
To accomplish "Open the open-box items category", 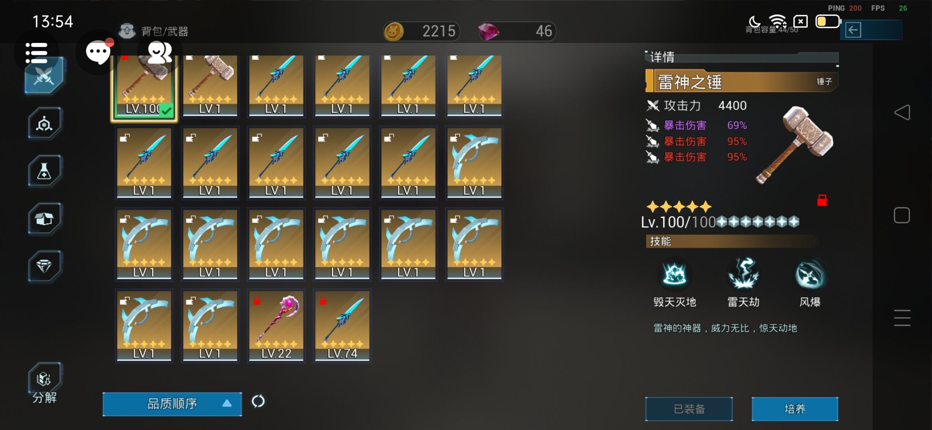I will click(x=44, y=219).
